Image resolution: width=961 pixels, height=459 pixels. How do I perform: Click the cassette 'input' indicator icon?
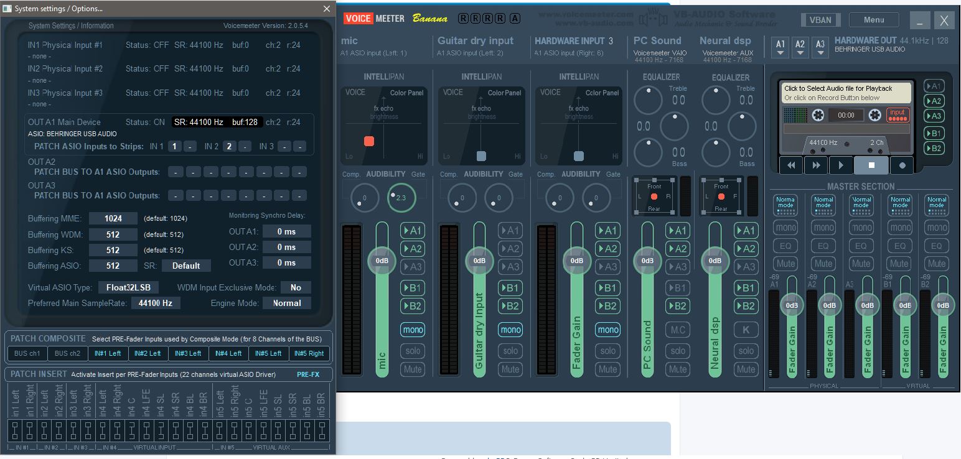point(898,115)
